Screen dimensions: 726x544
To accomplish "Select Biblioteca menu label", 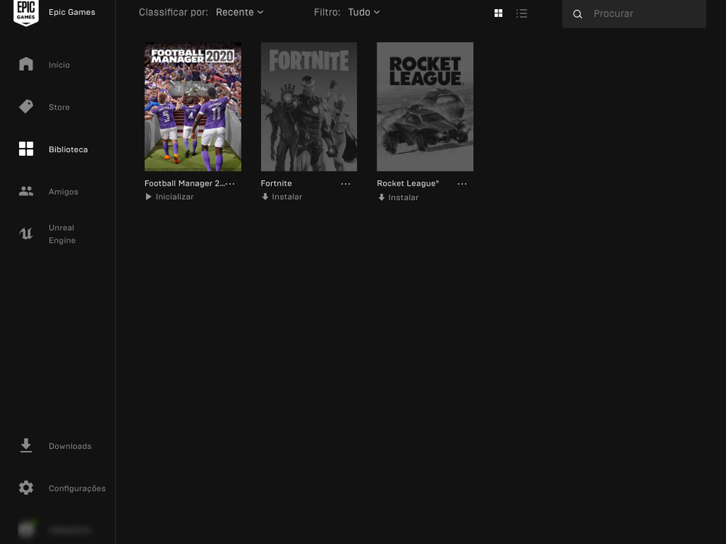I will point(68,149).
